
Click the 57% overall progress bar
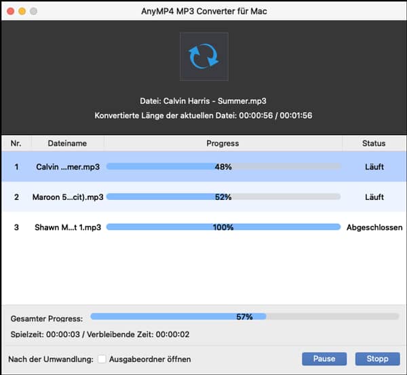[244, 317]
